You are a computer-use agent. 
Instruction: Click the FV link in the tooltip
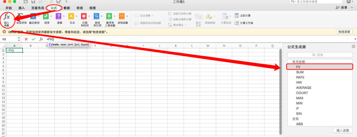51,45
